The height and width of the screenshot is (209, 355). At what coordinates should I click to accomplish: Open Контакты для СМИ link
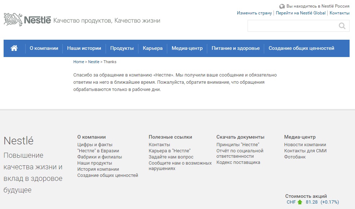click(305, 151)
